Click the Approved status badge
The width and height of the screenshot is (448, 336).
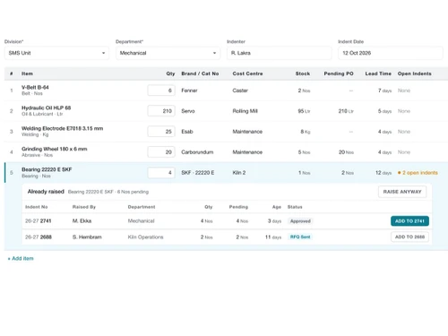coord(300,221)
